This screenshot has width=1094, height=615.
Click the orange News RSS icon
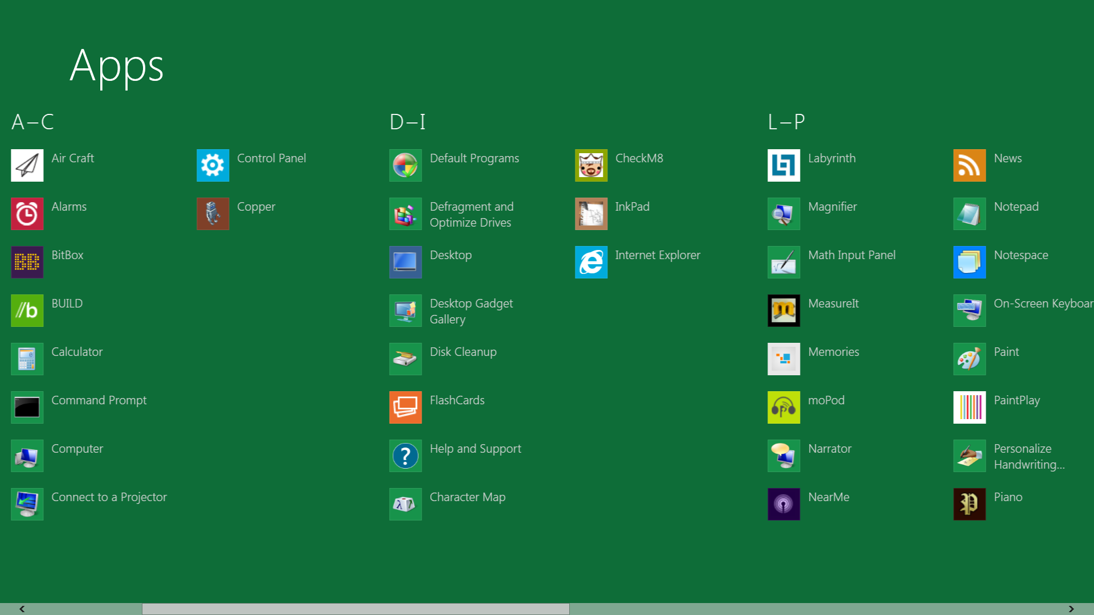(970, 165)
